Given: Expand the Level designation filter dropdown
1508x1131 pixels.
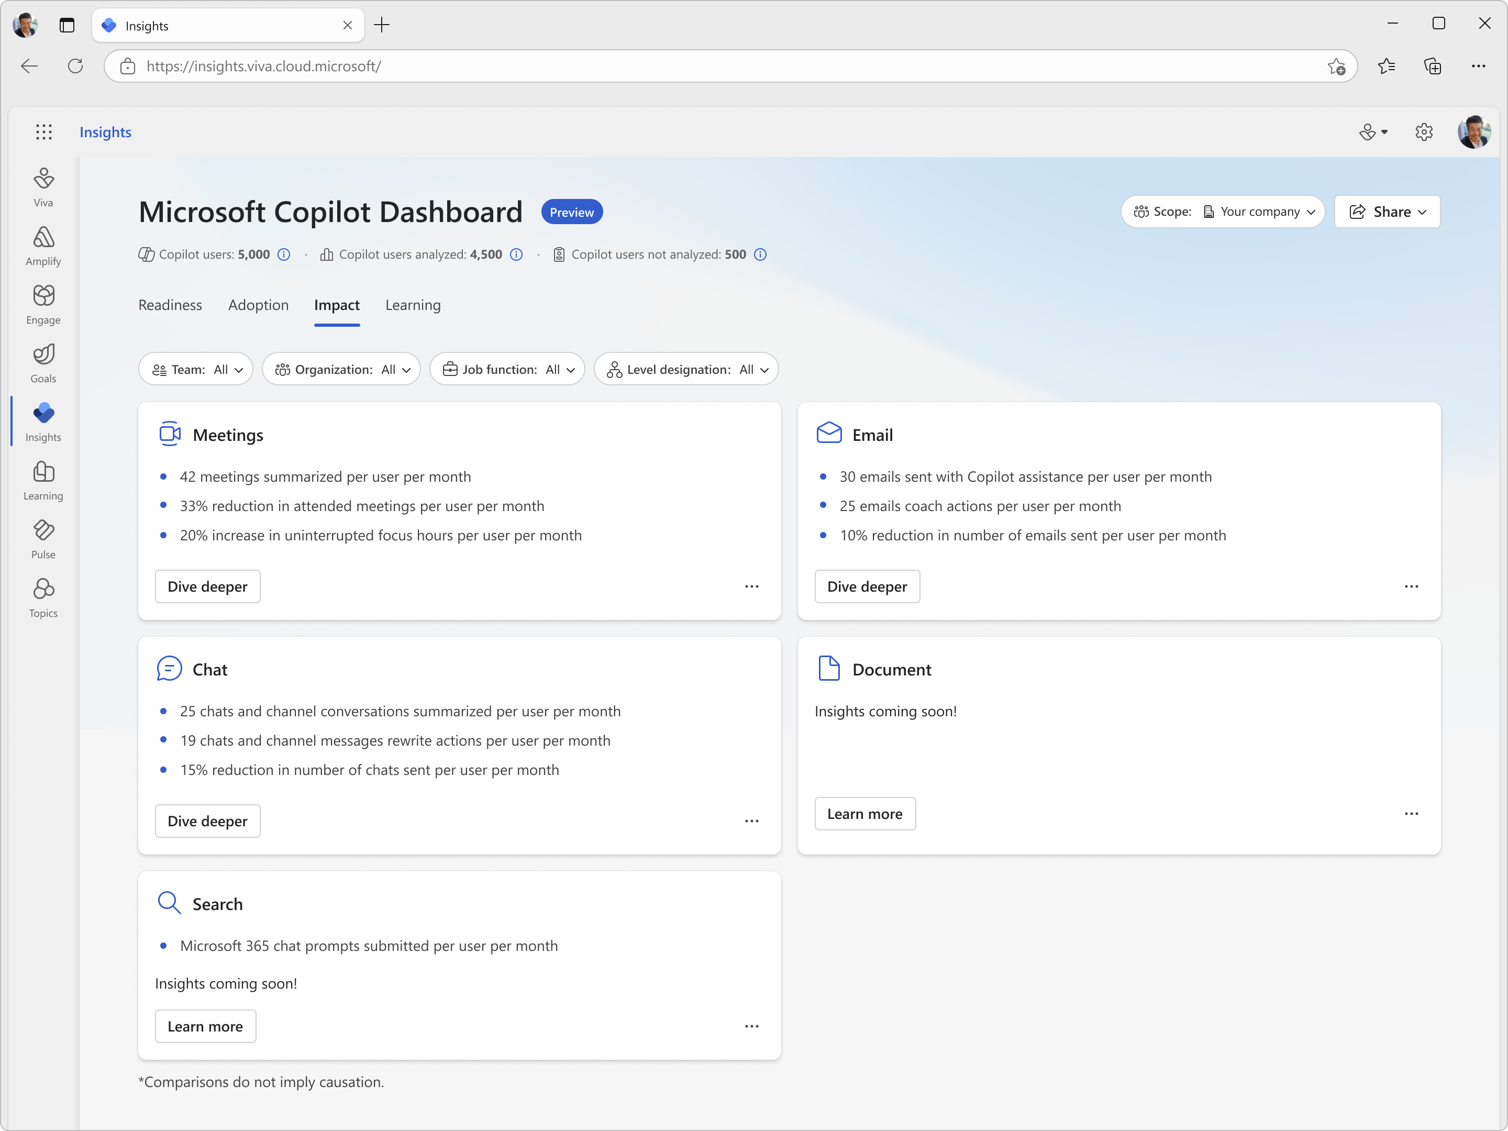Looking at the screenshot, I should (686, 369).
